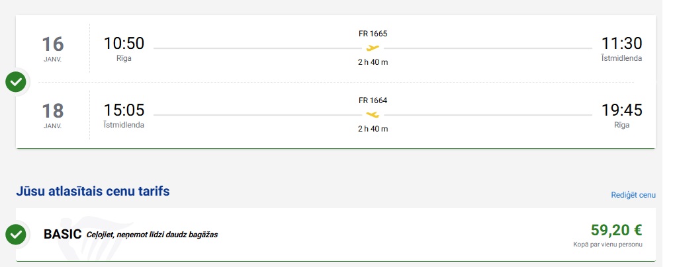Click the 10:50 departure time from Rīga
This screenshot has height=267, width=673.
124,44
